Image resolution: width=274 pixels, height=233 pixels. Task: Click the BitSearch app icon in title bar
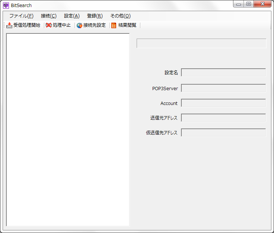coord(6,5)
